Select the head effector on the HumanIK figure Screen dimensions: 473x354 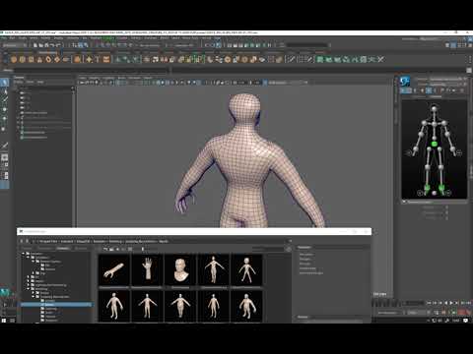point(435,108)
